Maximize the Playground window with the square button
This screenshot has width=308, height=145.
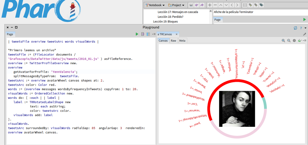point(16,28)
